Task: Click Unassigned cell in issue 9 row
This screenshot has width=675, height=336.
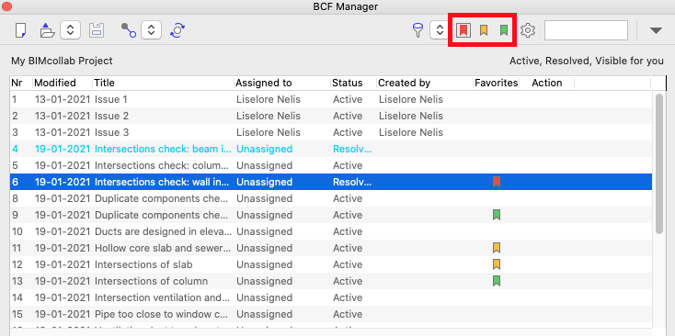Action: (264, 215)
